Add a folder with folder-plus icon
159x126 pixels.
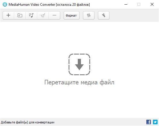[20, 15]
